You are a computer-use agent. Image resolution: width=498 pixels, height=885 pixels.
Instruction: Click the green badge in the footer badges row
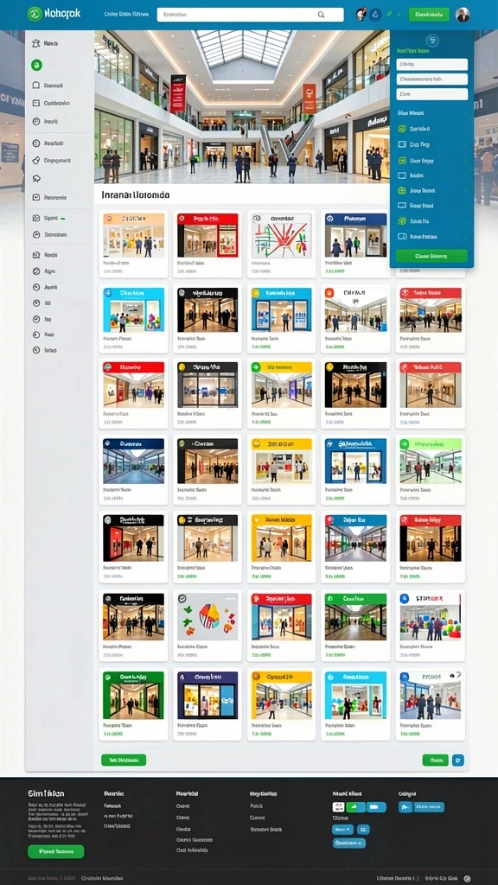(x=355, y=807)
